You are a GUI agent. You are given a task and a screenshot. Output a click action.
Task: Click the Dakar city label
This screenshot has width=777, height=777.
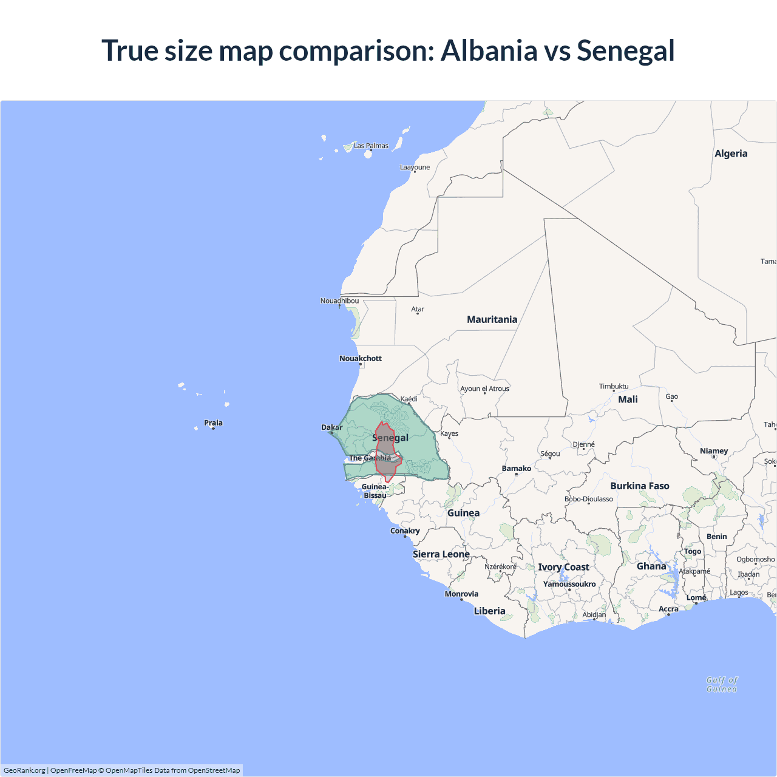click(x=331, y=427)
